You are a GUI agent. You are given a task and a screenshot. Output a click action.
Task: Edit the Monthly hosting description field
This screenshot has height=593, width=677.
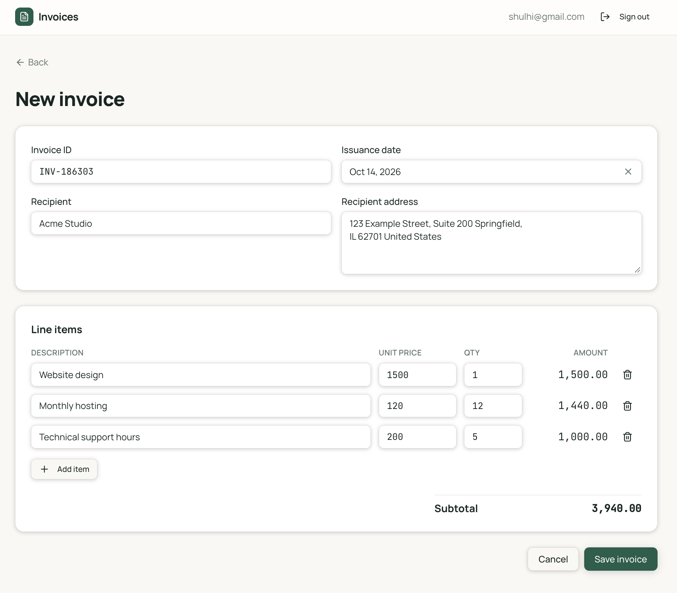[x=201, y=406]
